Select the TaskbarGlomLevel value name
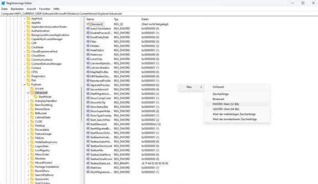 (101, 146)
